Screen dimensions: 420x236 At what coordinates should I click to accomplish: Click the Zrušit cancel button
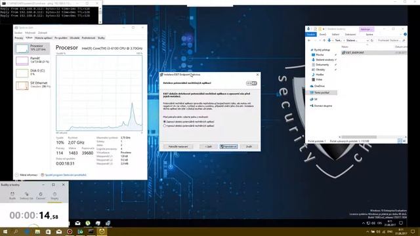click(x=249, y=147)
